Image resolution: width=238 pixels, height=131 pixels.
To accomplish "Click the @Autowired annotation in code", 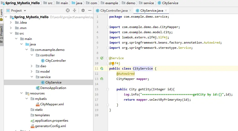I will click(x=126, y=74).
